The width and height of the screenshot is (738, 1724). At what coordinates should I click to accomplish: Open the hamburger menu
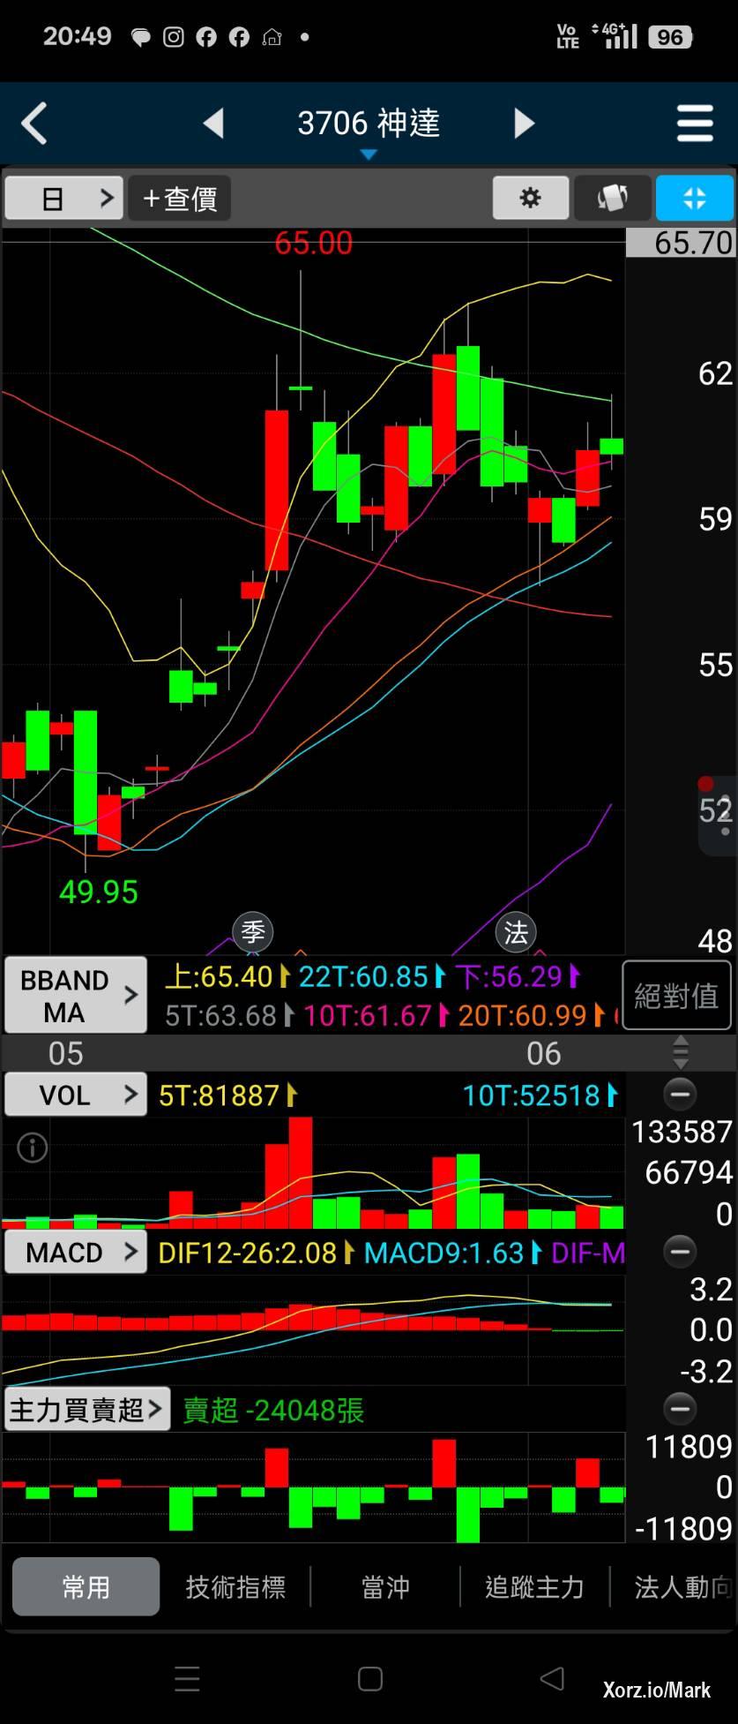coord(695,124)
